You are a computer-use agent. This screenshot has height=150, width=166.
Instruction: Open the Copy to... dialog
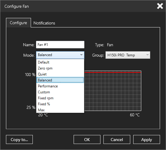(19, 140)
